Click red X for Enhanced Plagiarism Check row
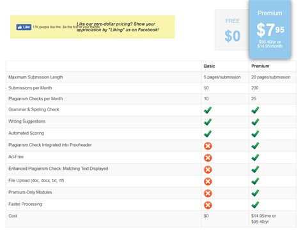The height and width of the screenshot is (230, 303). (x=208, y=169)
